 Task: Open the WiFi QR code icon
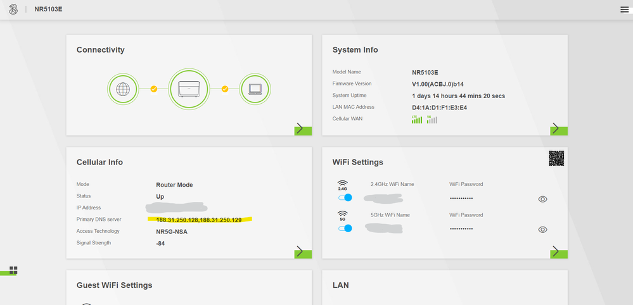click(x=556, y=159)
